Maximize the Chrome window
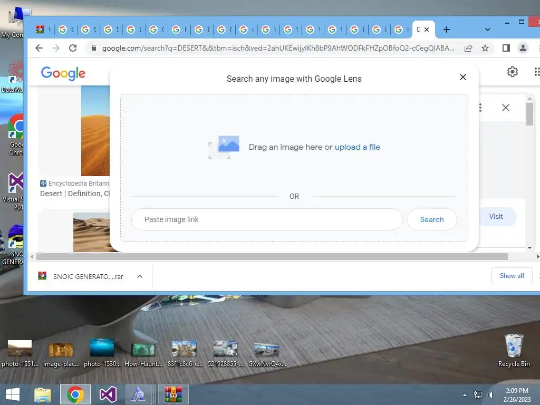The width and height of the screenshot is (540, 405). [522, 22]
